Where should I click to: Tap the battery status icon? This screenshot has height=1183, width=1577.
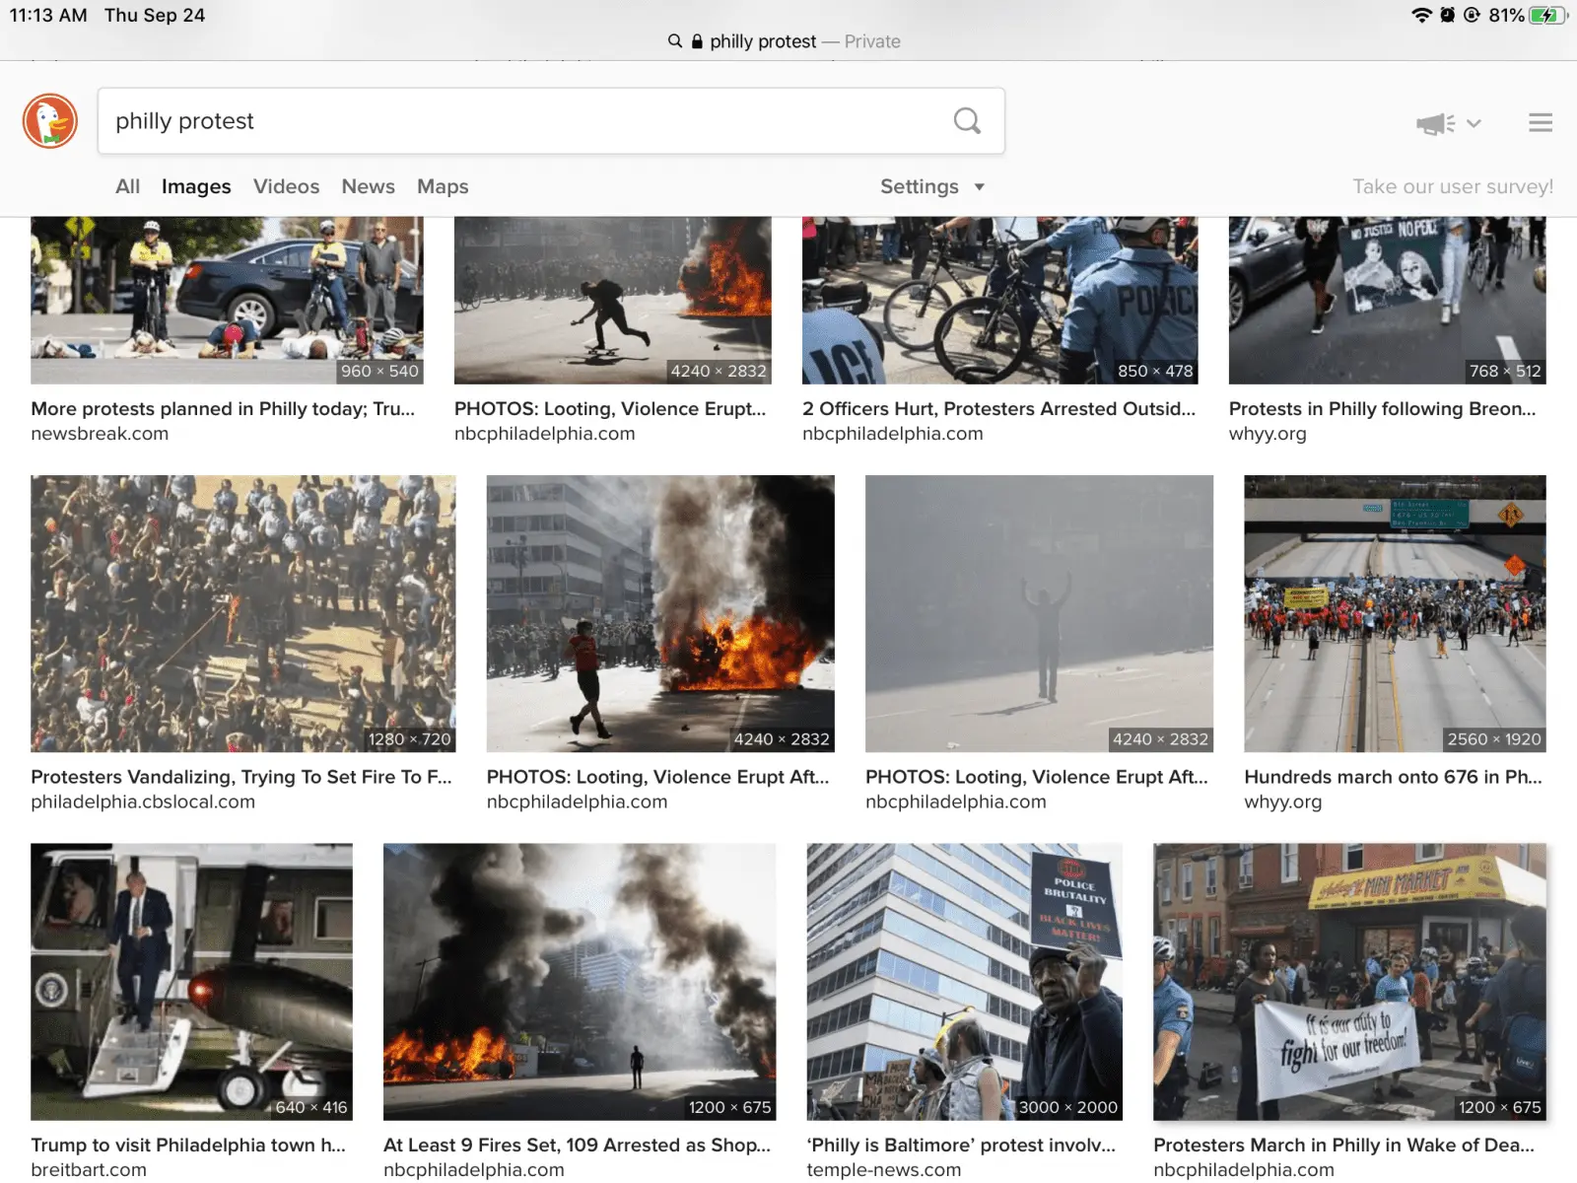[x=1546, y=15]
